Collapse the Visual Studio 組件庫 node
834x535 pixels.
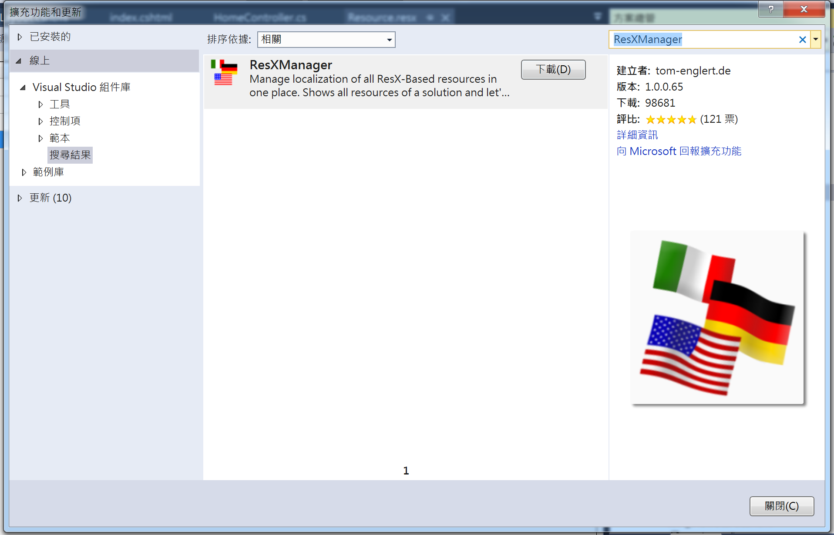23,87
